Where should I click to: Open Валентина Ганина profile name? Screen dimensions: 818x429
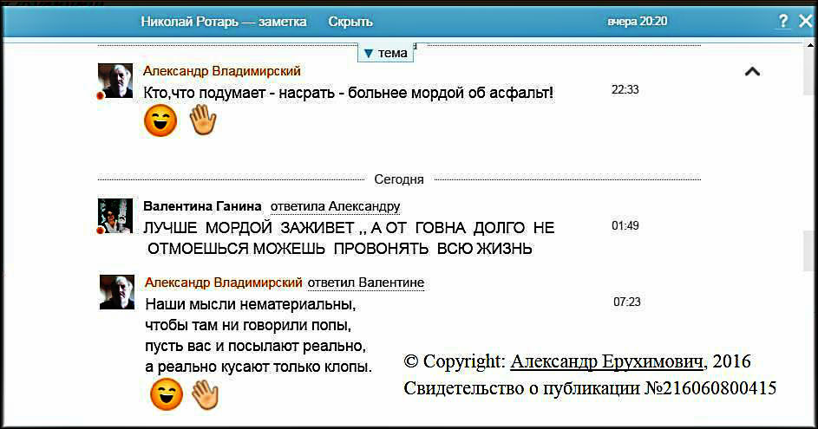(x=202, y=206)
